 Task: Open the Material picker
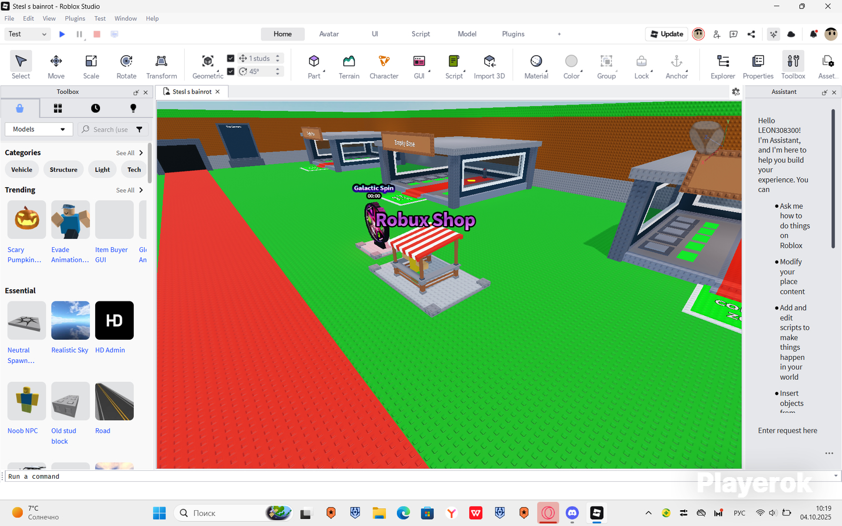point(536,66)
